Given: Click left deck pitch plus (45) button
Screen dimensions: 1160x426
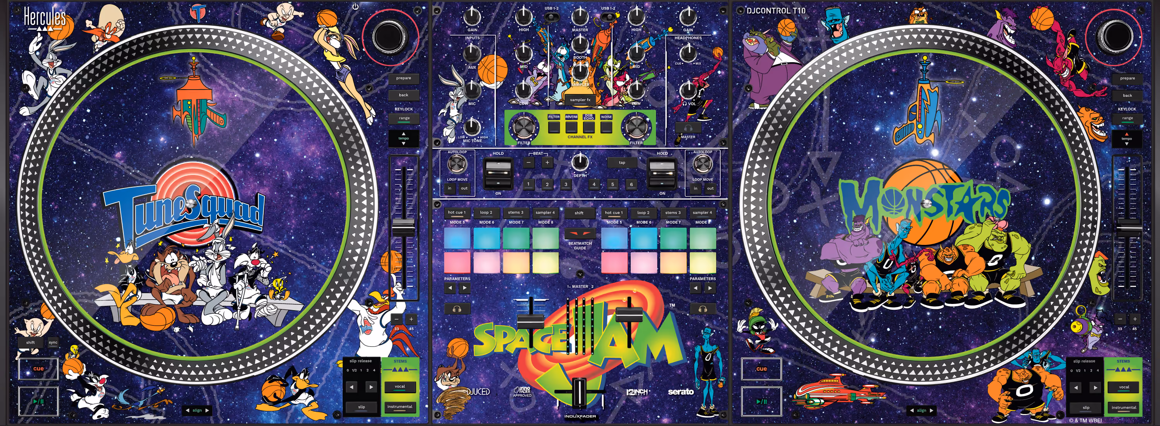Looking at the screenshot, I should [411, 319].
